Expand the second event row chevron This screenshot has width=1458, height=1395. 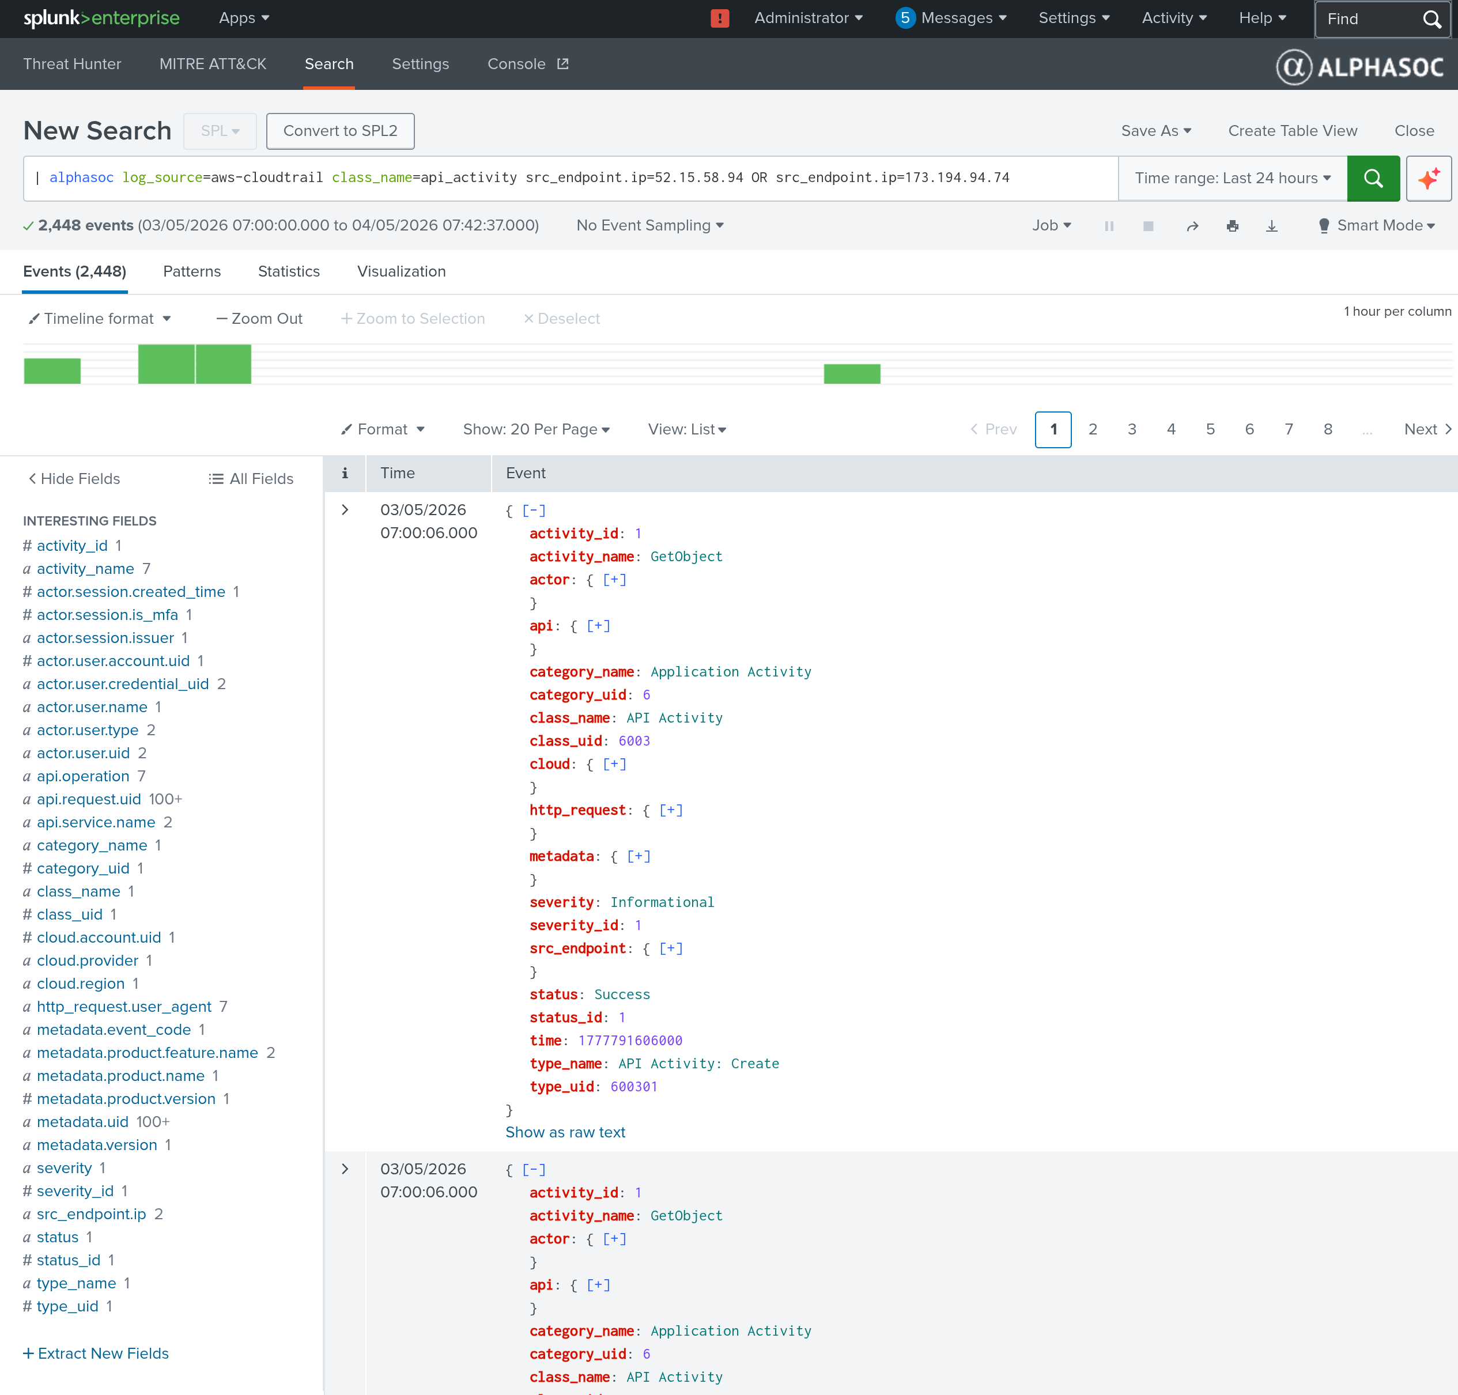345,1169
